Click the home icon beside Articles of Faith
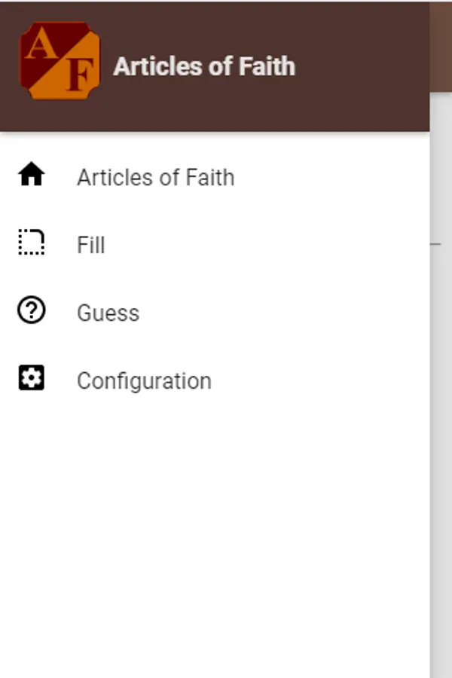452x678 pixels. (31, 174)
